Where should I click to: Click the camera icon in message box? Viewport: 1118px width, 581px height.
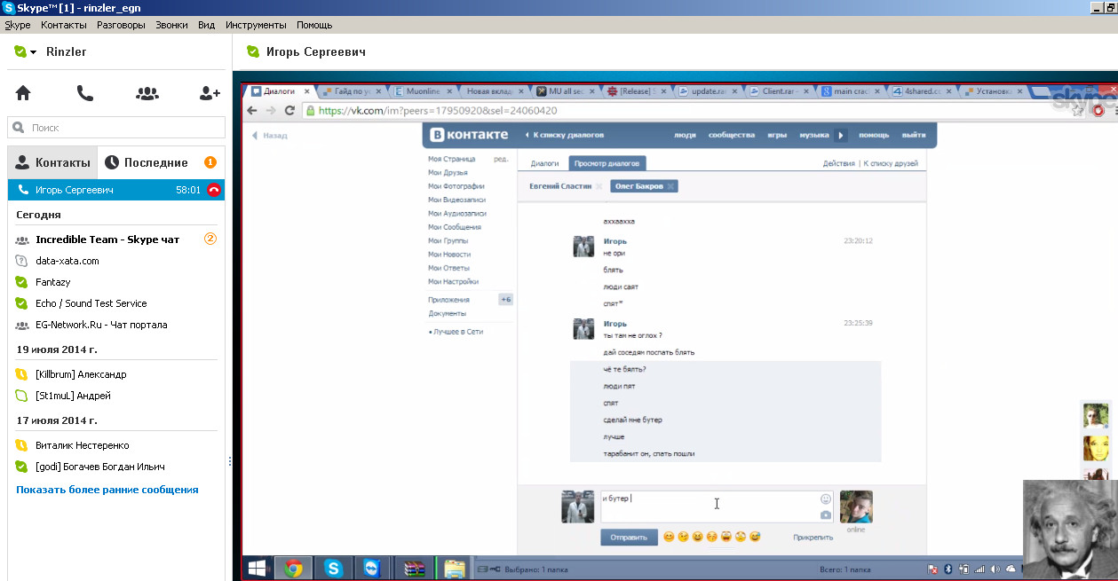pyautogui.click(x=826, y=514)
